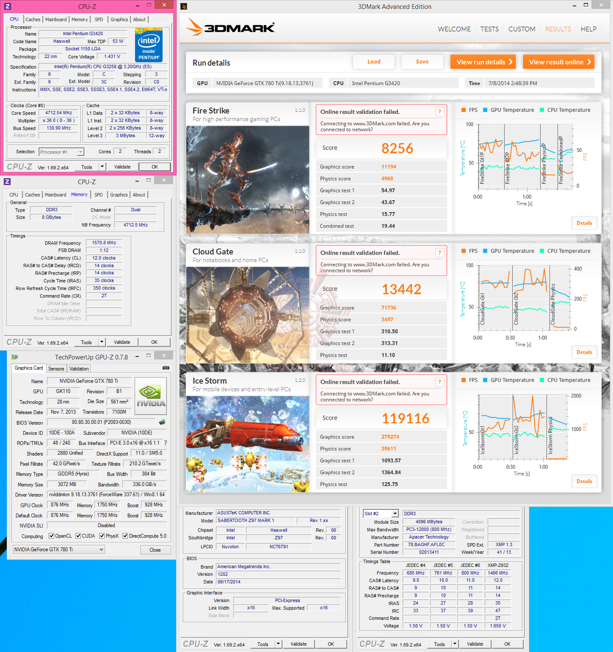Open the Slot #2 memory slot dropdown
613x652 pixels.
point(381,514)
